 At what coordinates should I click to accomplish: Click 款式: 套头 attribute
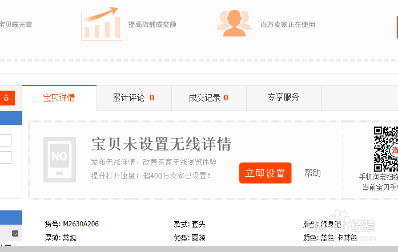pyautogui.click(x=190, y=224)
